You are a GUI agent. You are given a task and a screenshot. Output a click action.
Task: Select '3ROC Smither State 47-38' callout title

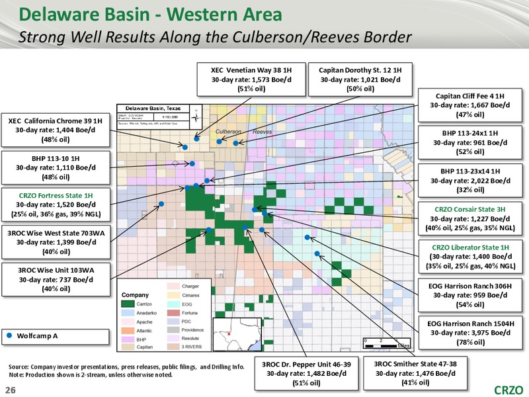coord(415,364)
